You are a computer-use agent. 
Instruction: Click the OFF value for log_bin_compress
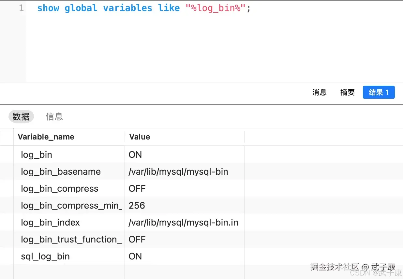coord(137,188)
